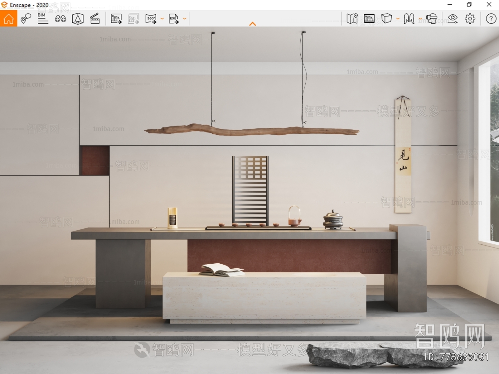Open Help question mark icon
The height and width of the screenshot is (374, 499).
[491, 19]
